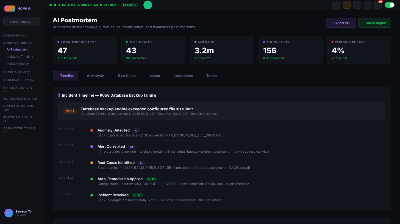Switch to the Root Cause tab
Image resolution: width=400 pixels, height=224 pixels.
tap(127, 76)
